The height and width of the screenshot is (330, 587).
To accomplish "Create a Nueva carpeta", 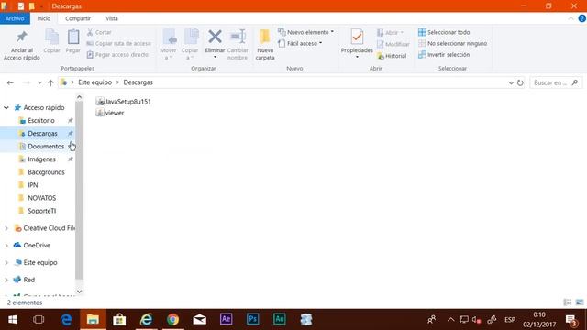I will 265,45.
